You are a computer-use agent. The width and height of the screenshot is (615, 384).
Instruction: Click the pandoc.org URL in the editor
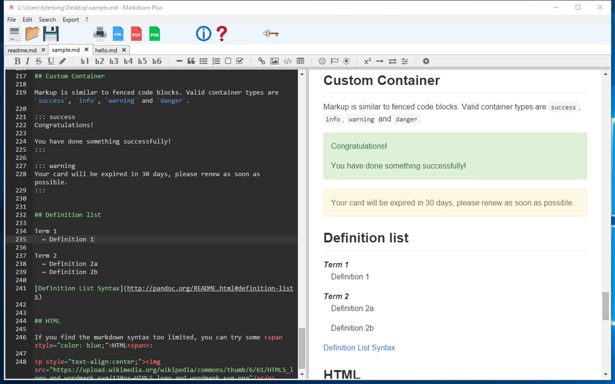210,289
